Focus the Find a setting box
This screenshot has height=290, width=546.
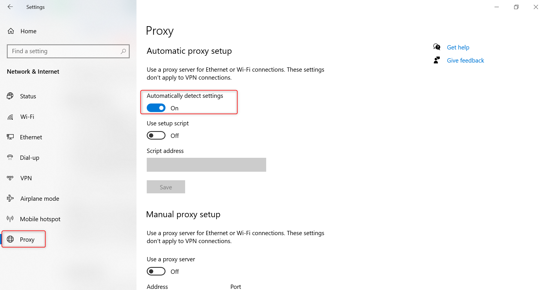point(68,51)
